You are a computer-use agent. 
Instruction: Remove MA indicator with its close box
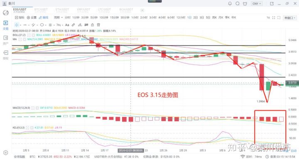click(x=25, y=39)
